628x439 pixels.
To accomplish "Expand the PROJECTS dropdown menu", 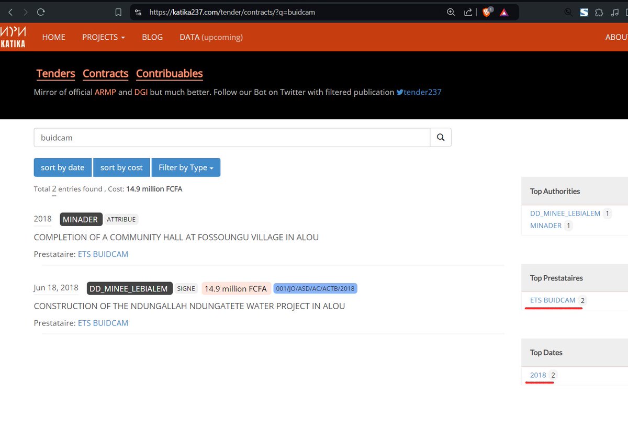I will point(104,37).
